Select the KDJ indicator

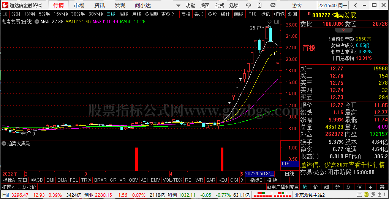223,180
